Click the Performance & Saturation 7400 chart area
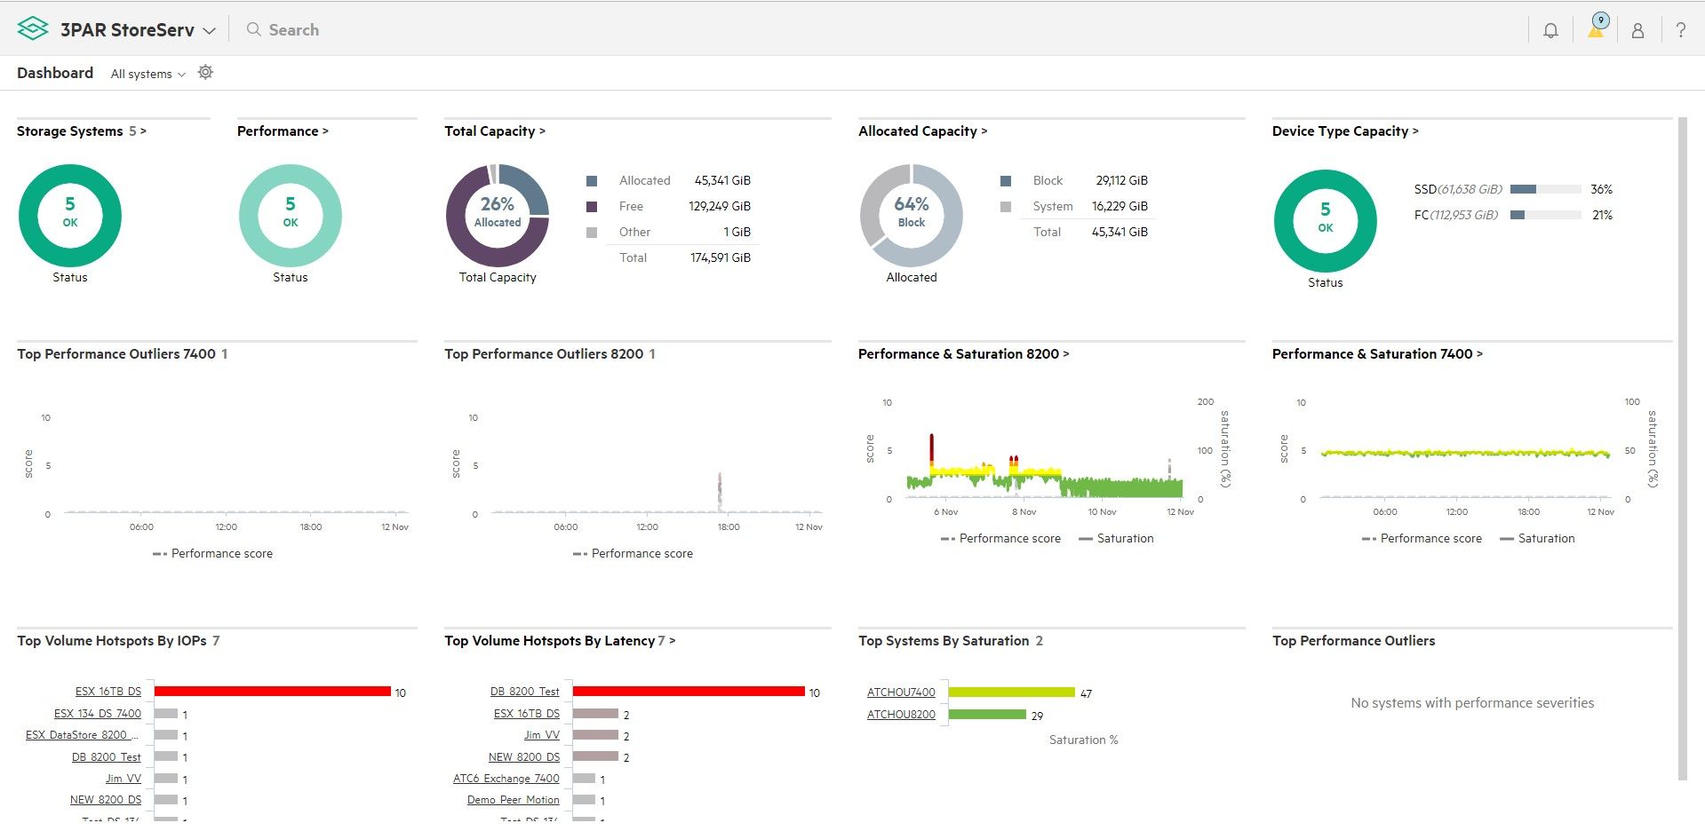 (x=1464, y=453)
